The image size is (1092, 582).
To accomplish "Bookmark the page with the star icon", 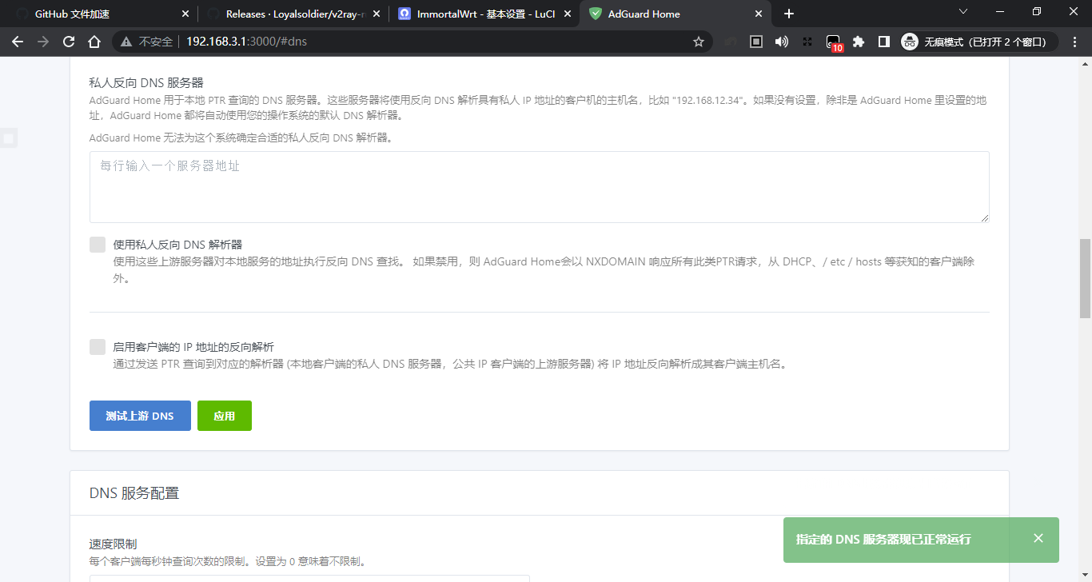I will point(699,42).
